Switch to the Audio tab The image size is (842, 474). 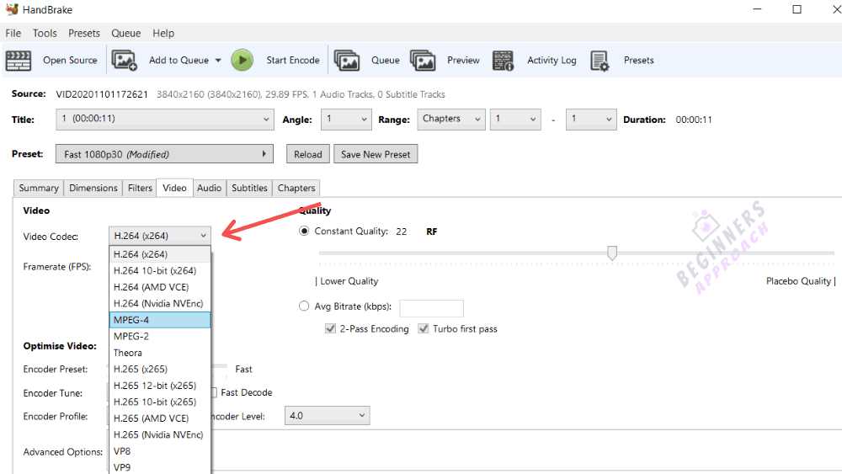210,188
